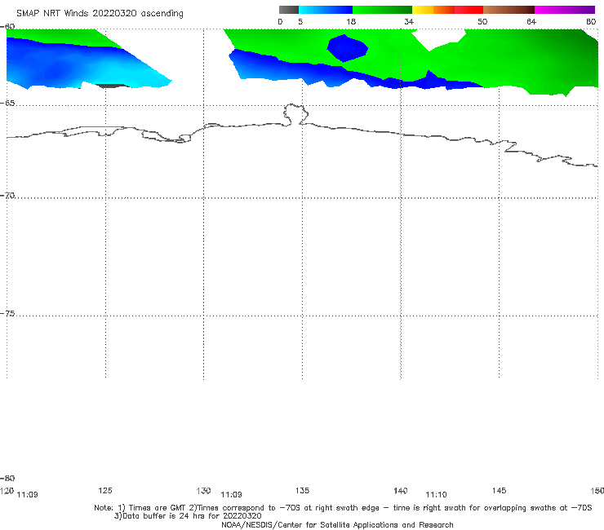This screenshot has width=604, height=530.
Task: Pick the gray segment of the color bar
Action: [289, 10]
